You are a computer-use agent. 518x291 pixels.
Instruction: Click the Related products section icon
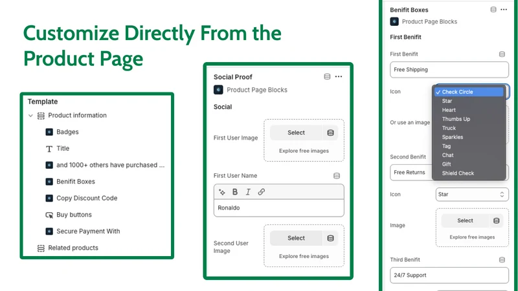41,248
